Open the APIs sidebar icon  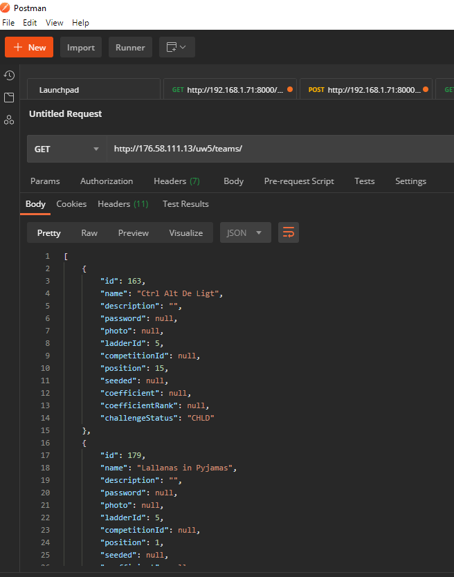pyautogui.click(x=9, y=120)
